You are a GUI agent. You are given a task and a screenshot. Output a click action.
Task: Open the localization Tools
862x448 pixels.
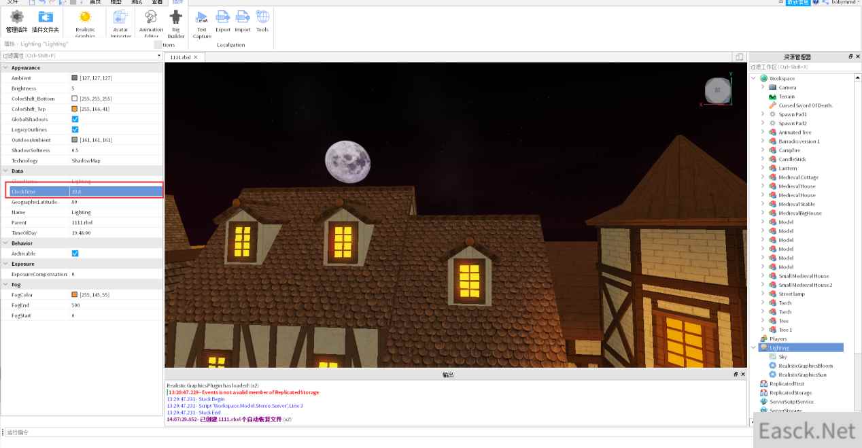262,21
